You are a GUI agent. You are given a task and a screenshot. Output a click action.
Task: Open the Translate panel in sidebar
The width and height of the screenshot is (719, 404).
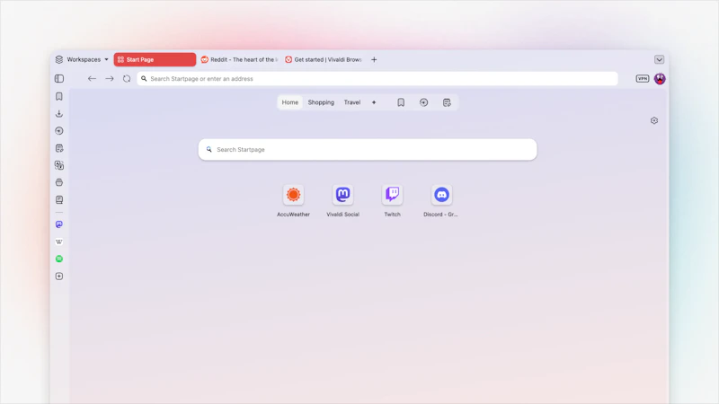click(x=59, y=165)
